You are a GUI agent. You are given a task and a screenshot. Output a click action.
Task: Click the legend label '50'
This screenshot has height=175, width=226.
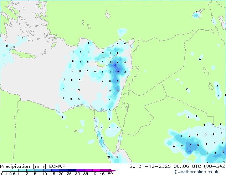[x=110, y=174]
